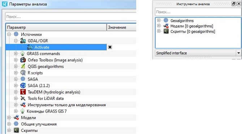Image resolution: width=242 pixels, height=134 pixels.
Task: Expand the Скрипты node in options tree
Action: pos(9,130)
